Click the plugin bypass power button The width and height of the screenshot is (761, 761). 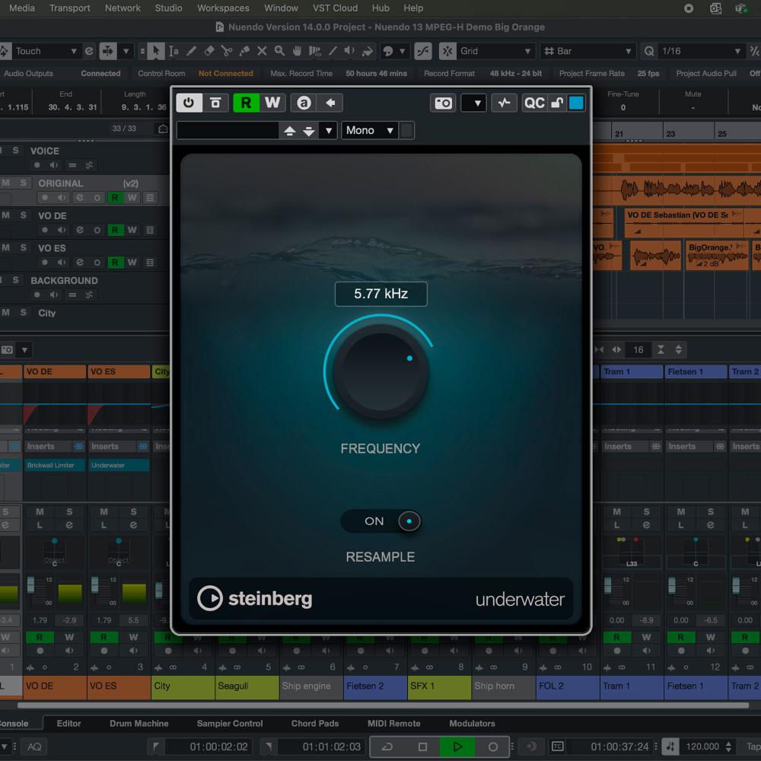188,103
